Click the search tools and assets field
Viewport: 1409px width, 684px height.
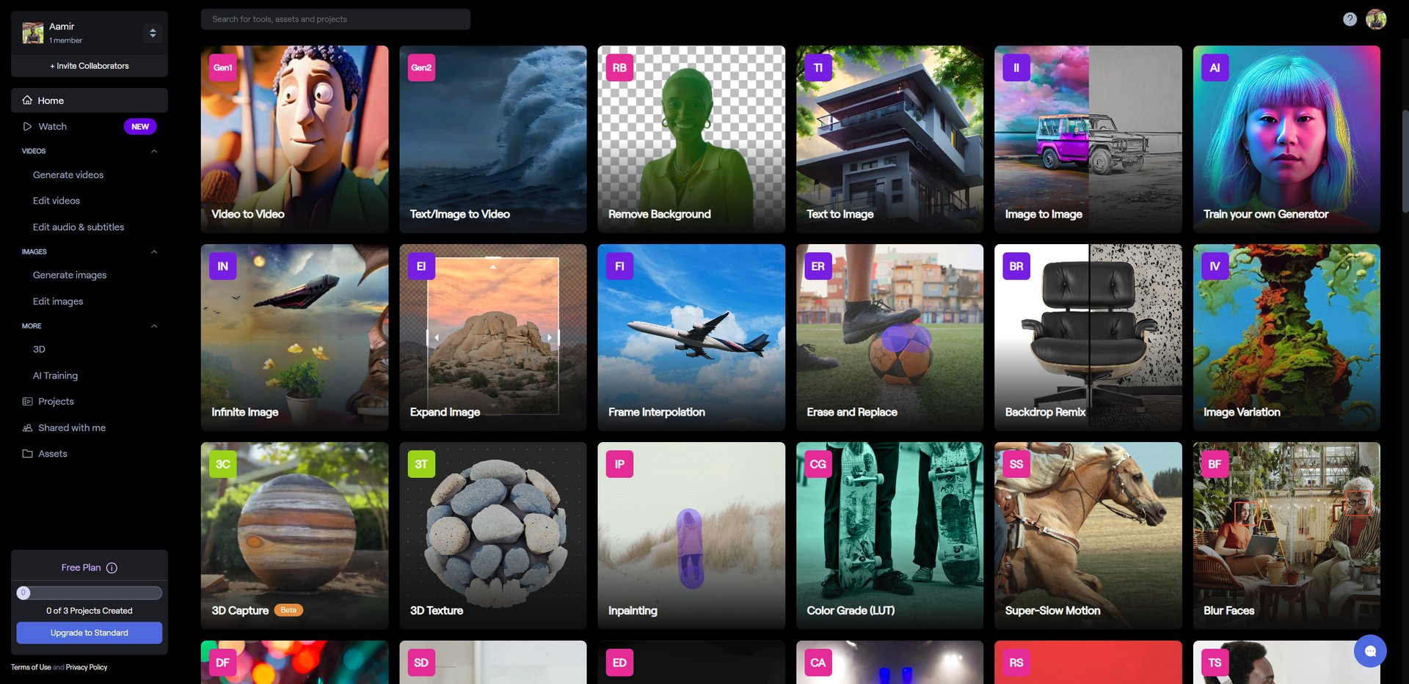pyautogui.click(x=335, y=19)
